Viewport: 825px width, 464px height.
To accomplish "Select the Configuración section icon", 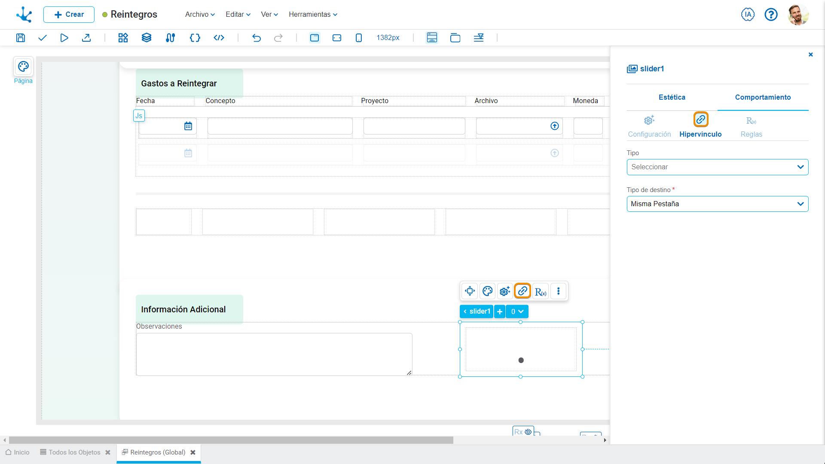I will point(649,120).
